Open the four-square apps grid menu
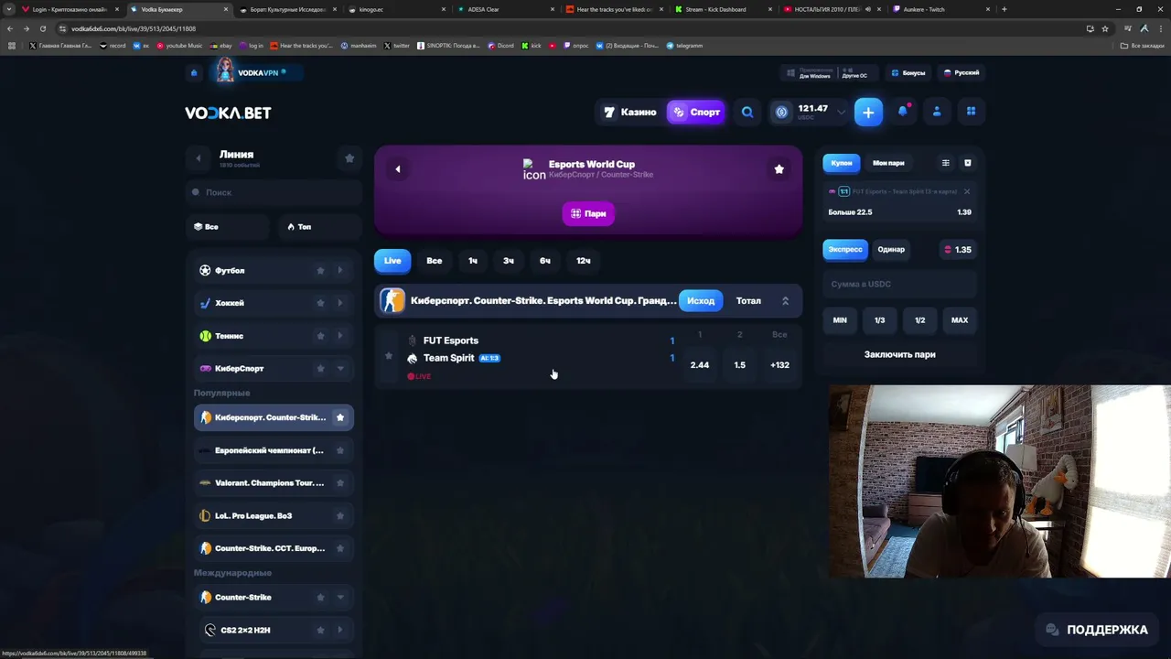 tap(971, 112)
